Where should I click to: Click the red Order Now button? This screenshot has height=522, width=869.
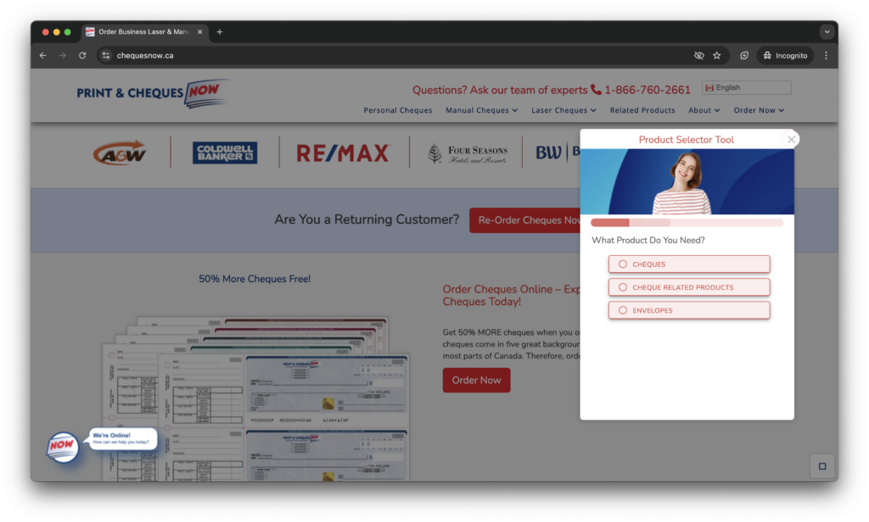[476, 380]
